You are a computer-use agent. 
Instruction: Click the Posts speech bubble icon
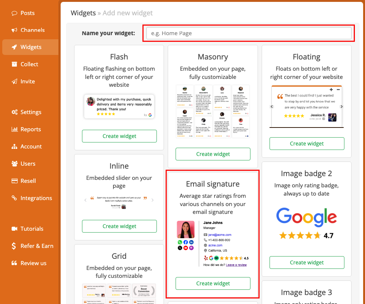(x=14, y=13)
